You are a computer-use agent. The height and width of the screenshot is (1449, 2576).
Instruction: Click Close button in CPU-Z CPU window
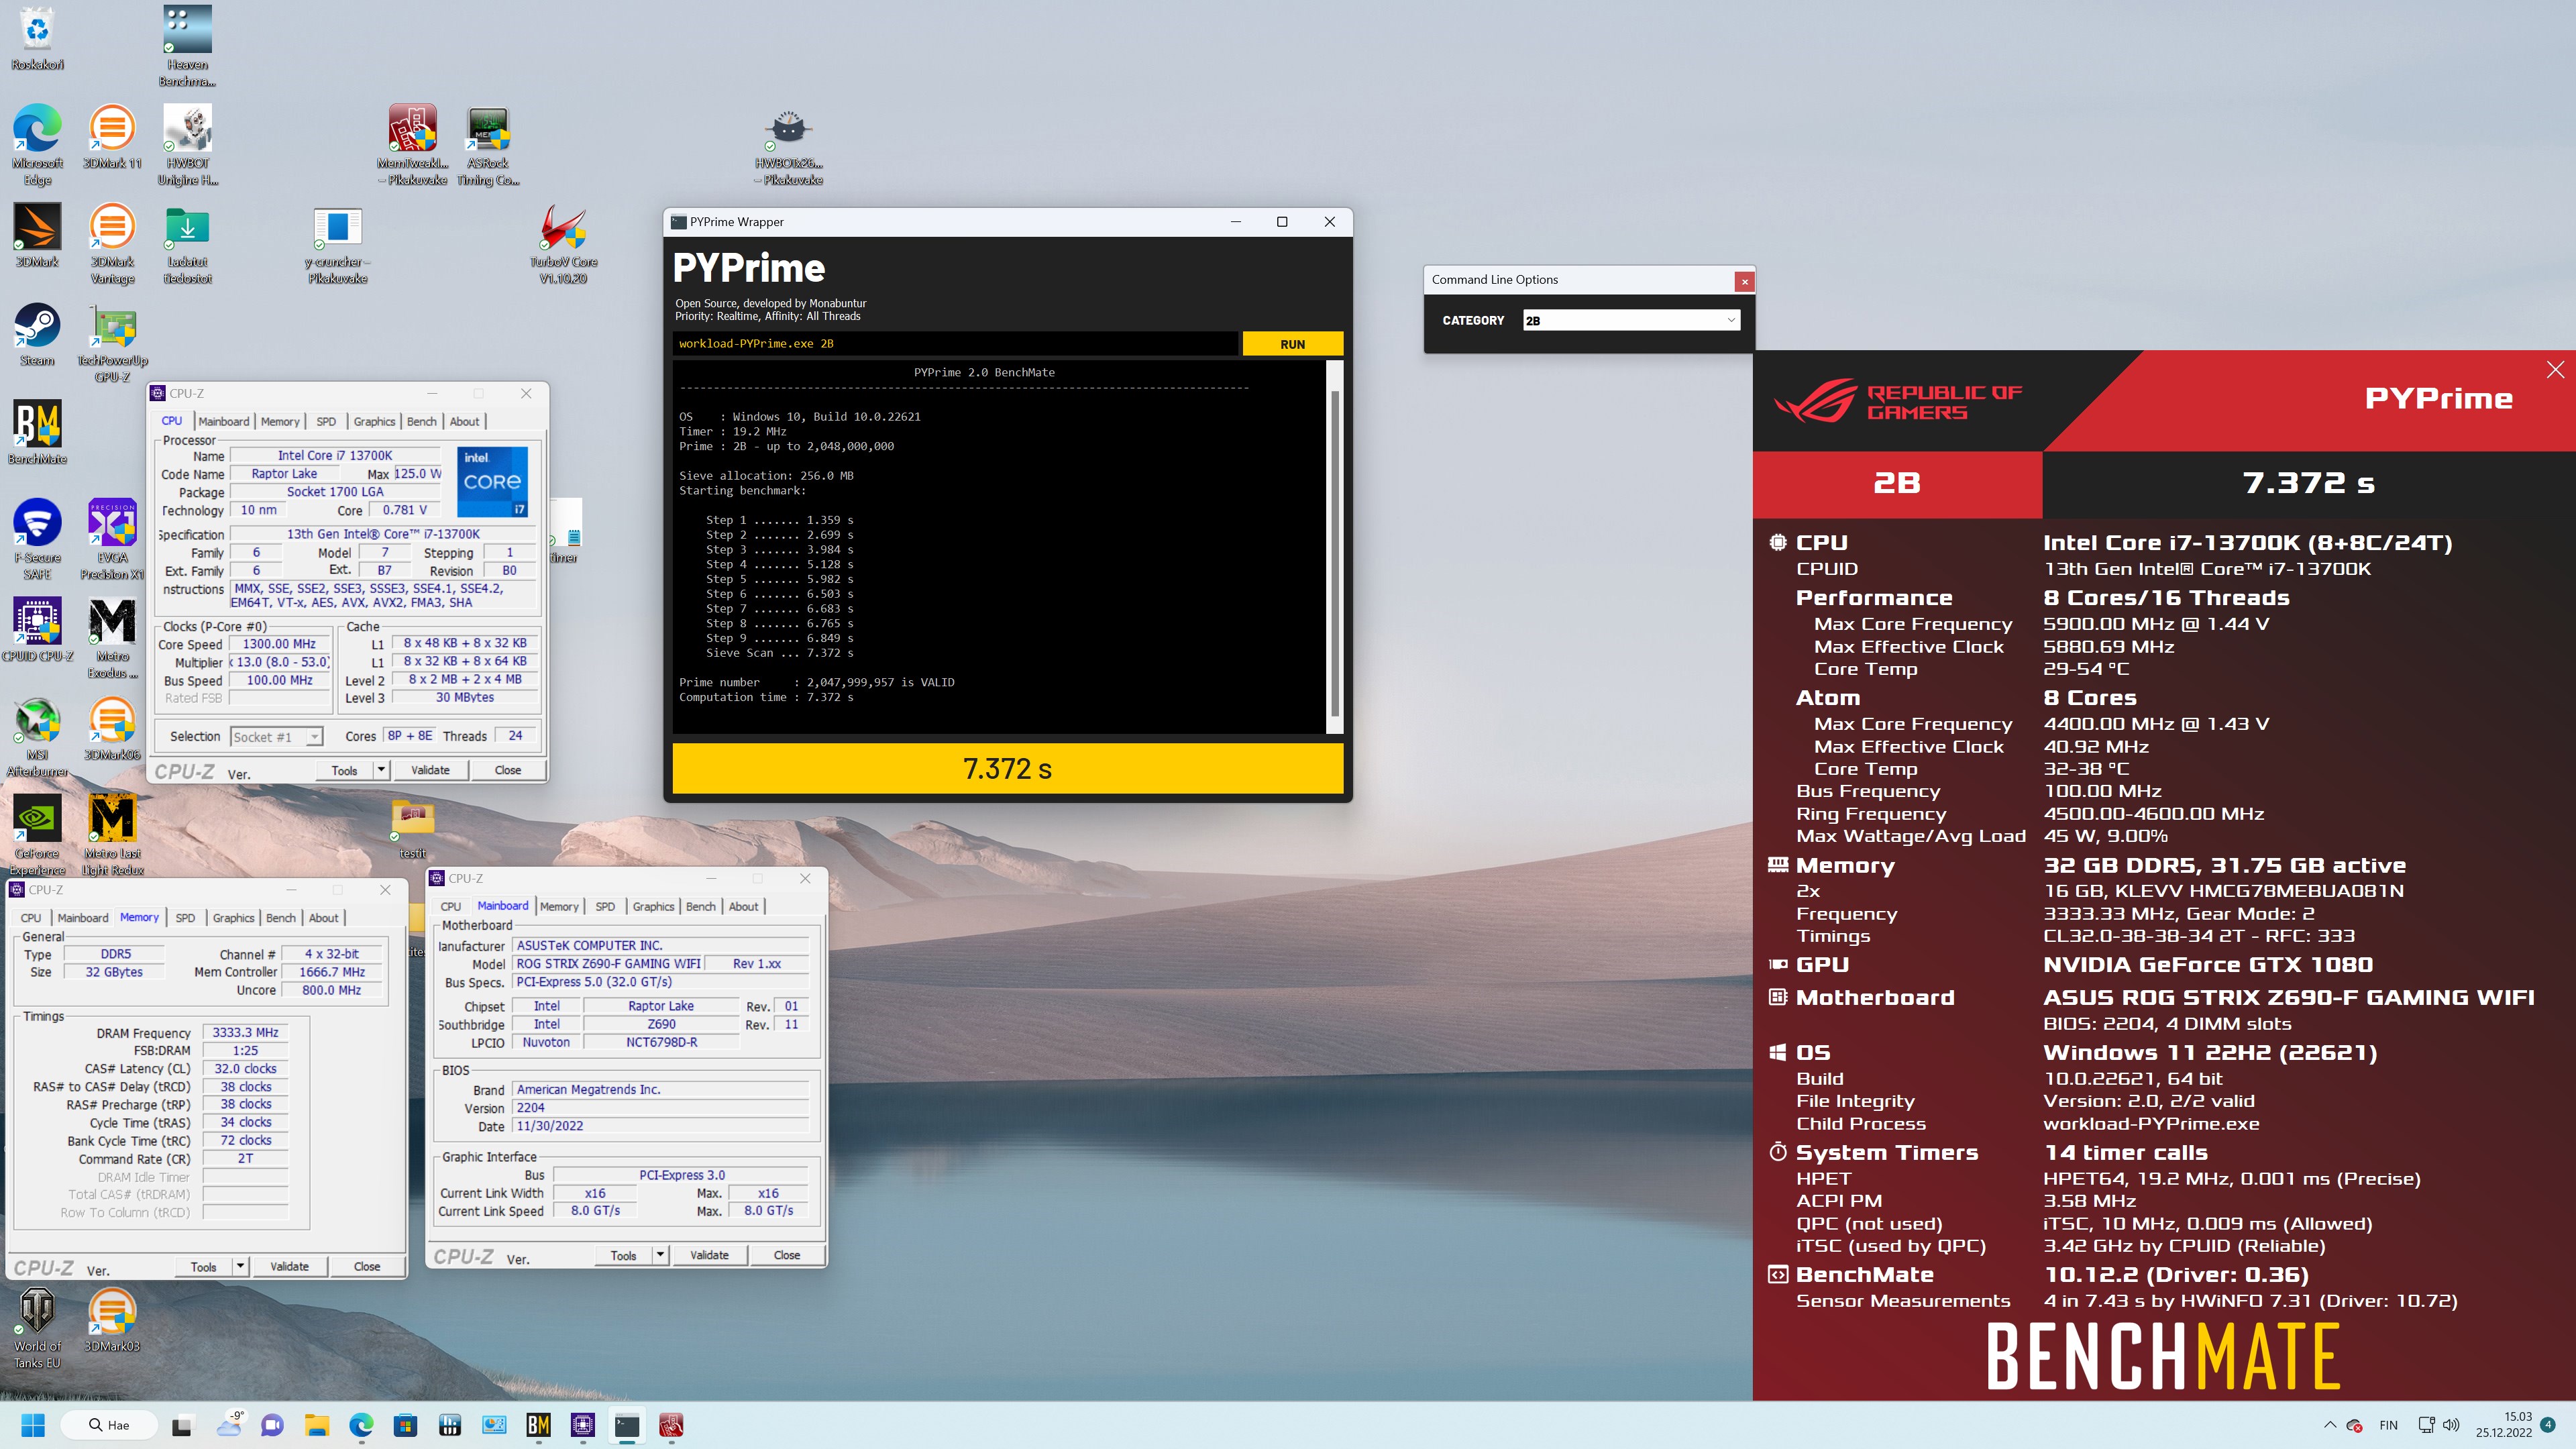point(507,770)
